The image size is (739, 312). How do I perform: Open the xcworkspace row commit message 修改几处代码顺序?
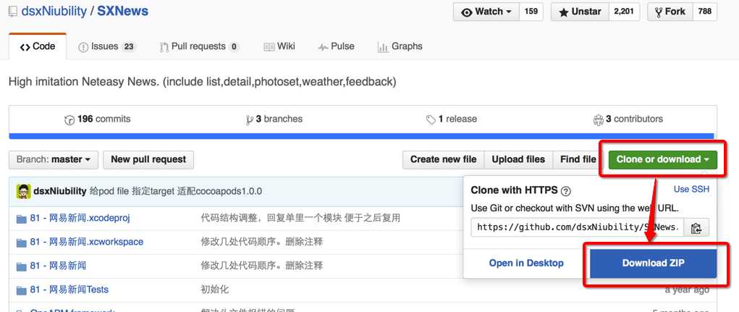click(x=262, y=243)
